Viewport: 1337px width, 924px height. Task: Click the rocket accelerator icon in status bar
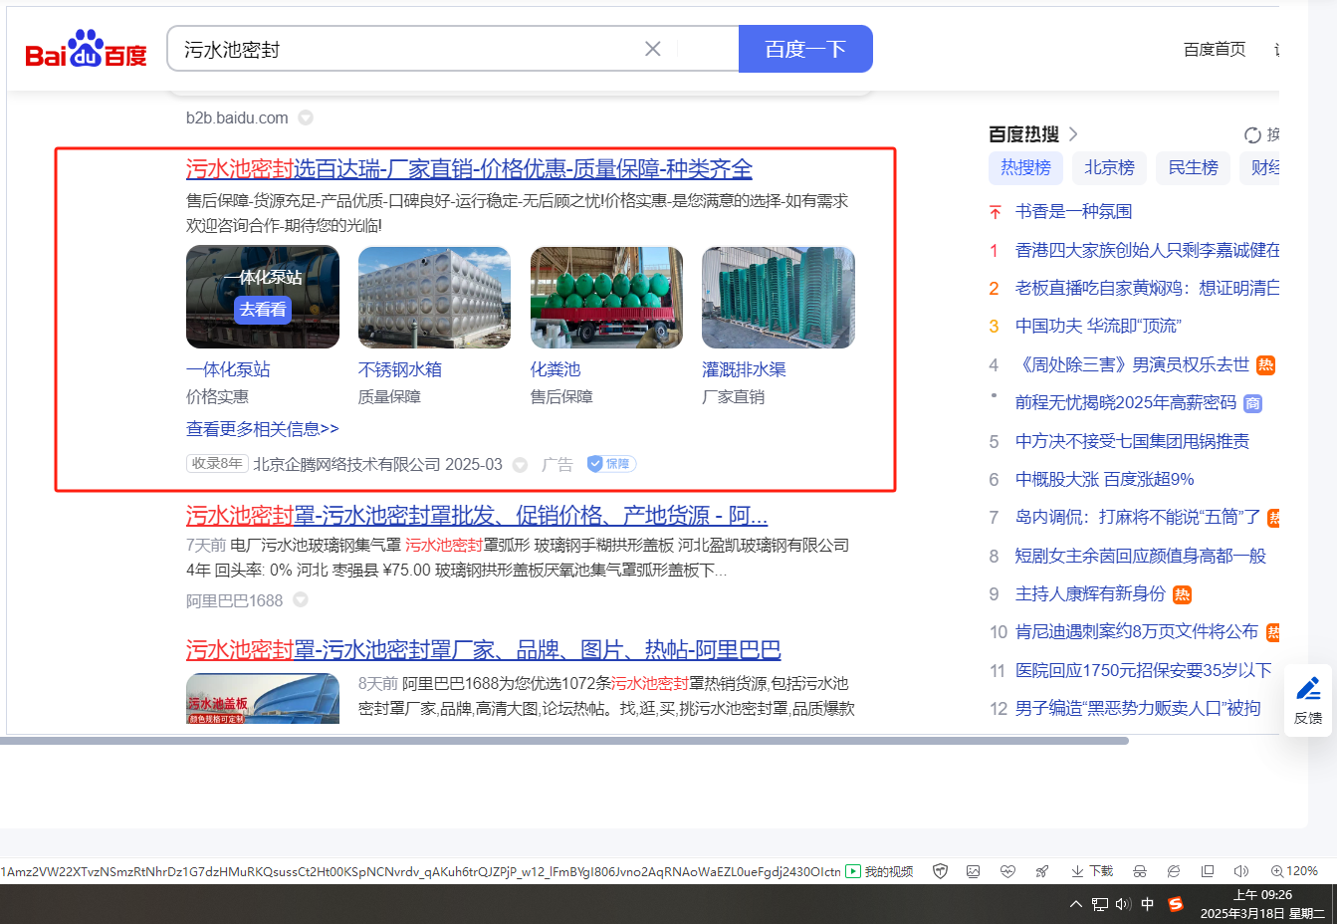(x=1042, y=871)
